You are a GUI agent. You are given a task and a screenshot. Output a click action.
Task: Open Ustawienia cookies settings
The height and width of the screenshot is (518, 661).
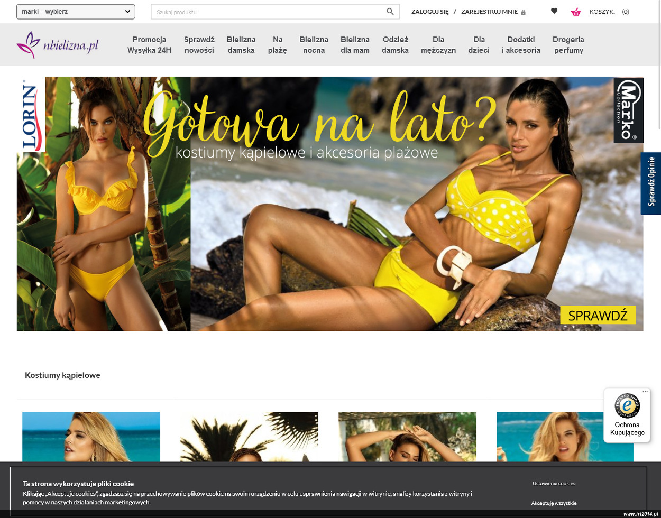tap(554, 483)
